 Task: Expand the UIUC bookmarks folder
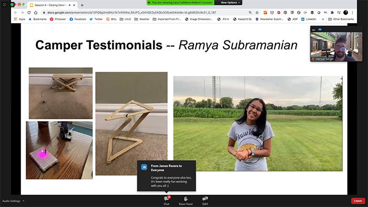coord(125,19)
